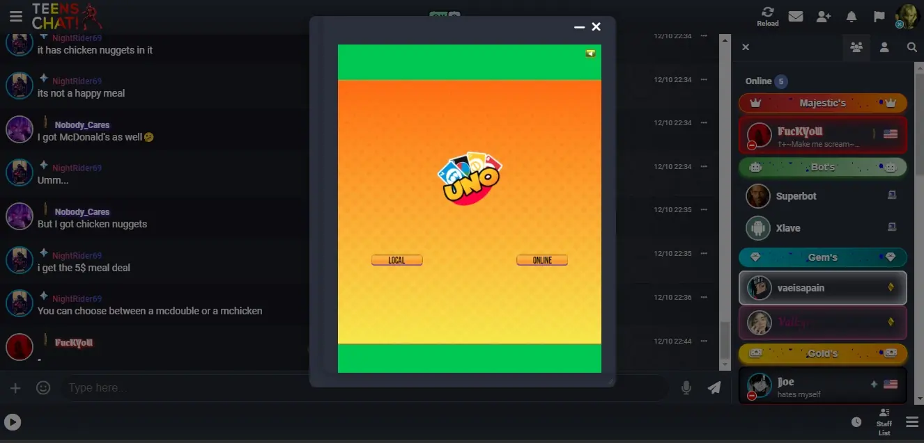Open options for 'it has chicken nuggets in it'
This screenshot has width=924, height=443.
pos(704,36)
